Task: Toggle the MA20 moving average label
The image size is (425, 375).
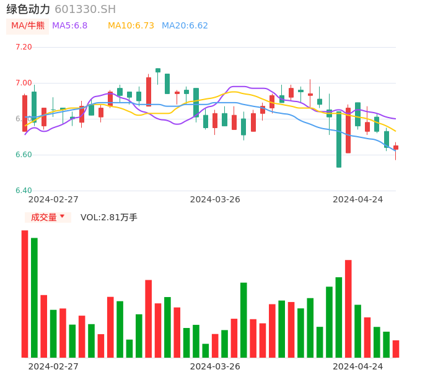Action: (x=185, y=26)
